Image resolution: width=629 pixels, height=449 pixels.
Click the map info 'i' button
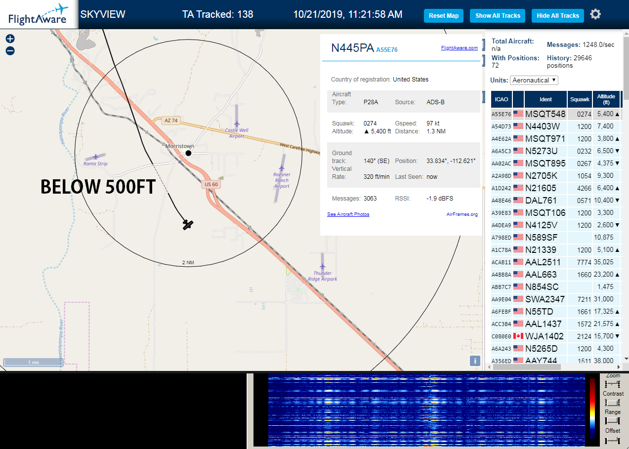475,361
